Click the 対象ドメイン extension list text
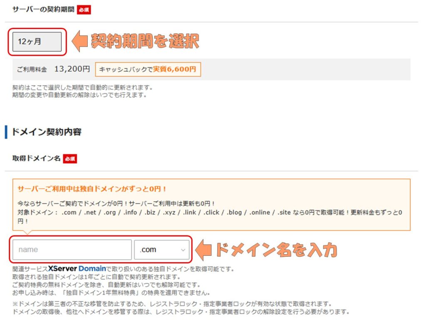Image resolution: width=426 pixels, height=320 pixels. pyautogui.click(x=208, y=212)
